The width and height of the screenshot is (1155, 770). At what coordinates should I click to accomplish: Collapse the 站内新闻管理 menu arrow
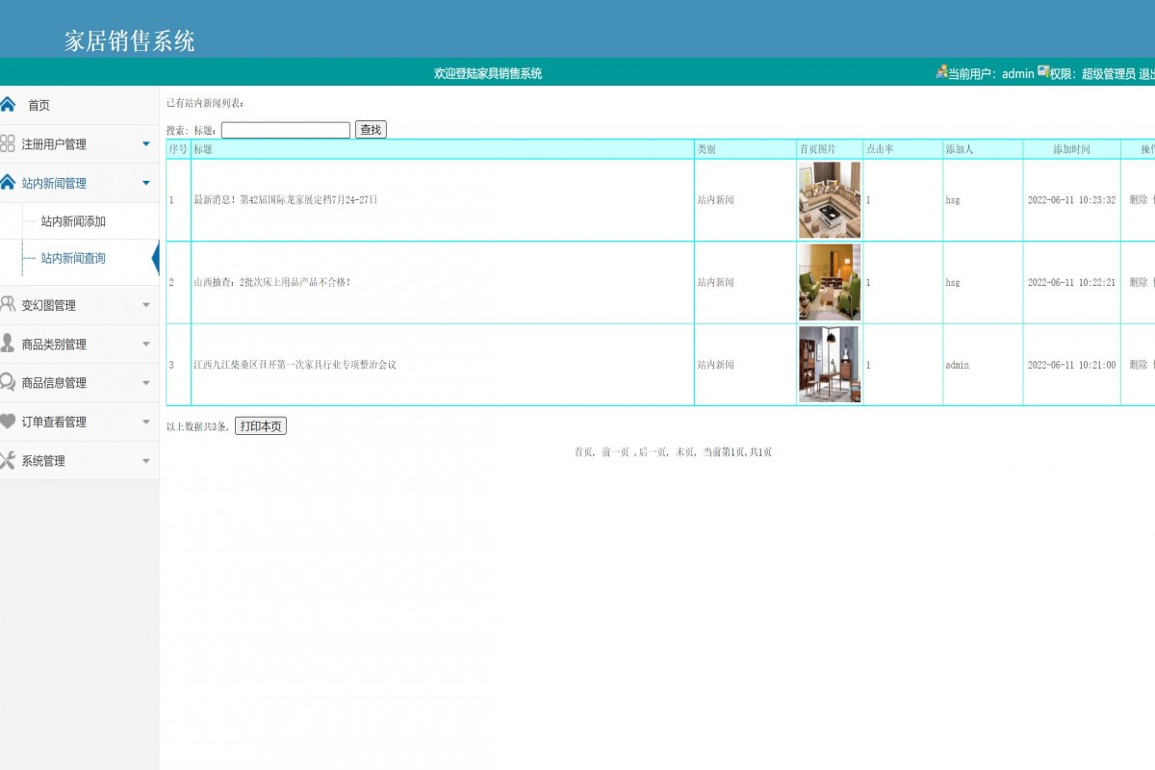146,183
